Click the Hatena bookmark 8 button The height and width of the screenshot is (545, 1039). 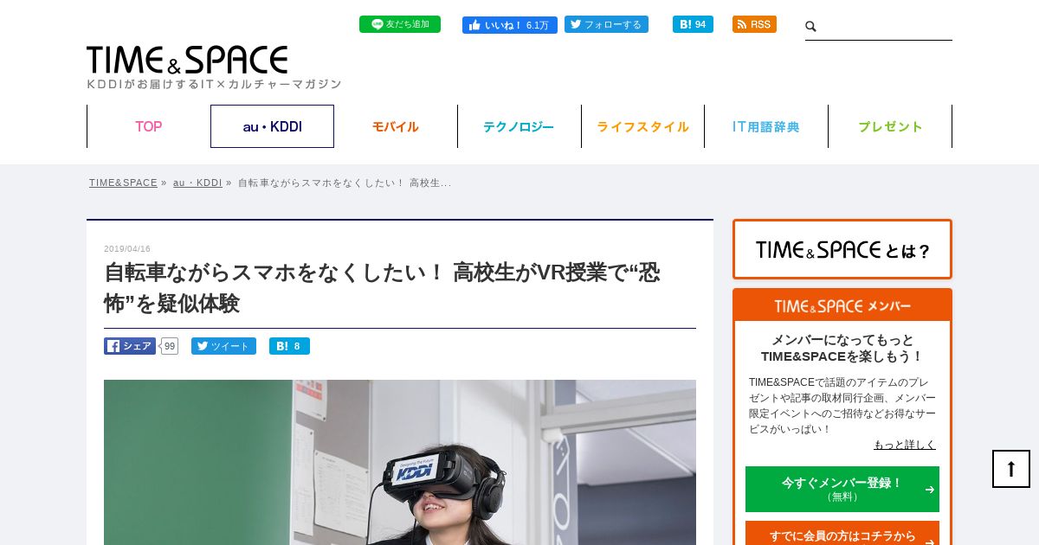289,346
